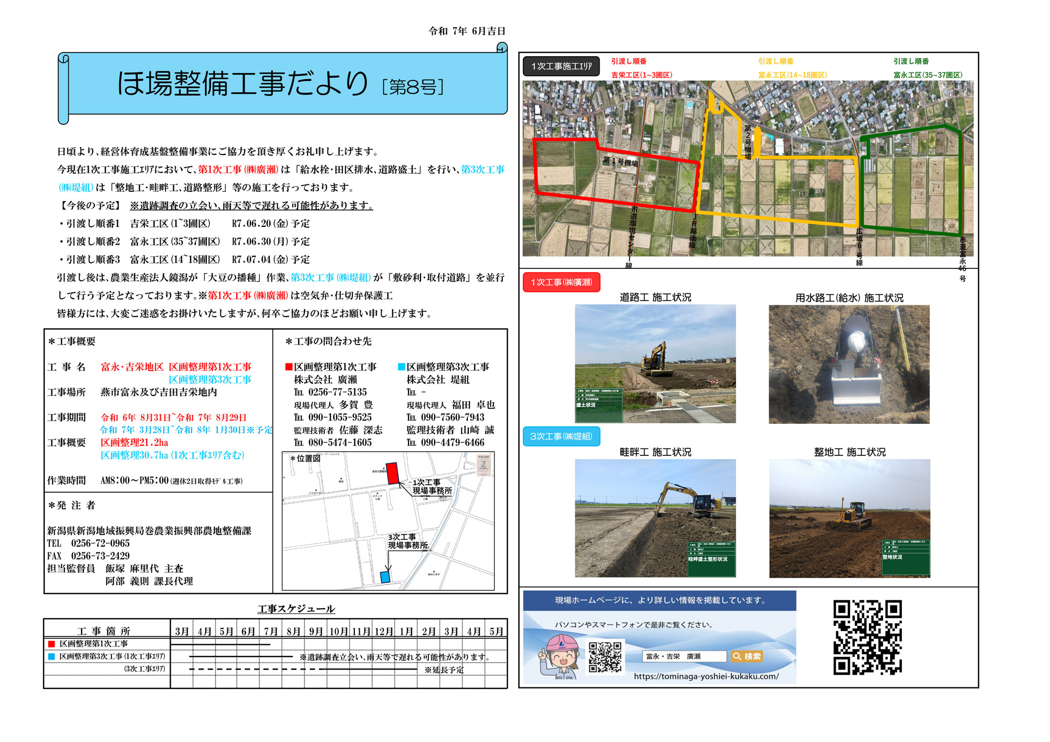Click the blue legend square in schedule table
Screen dimensions: 1050x742
(51, 656)
